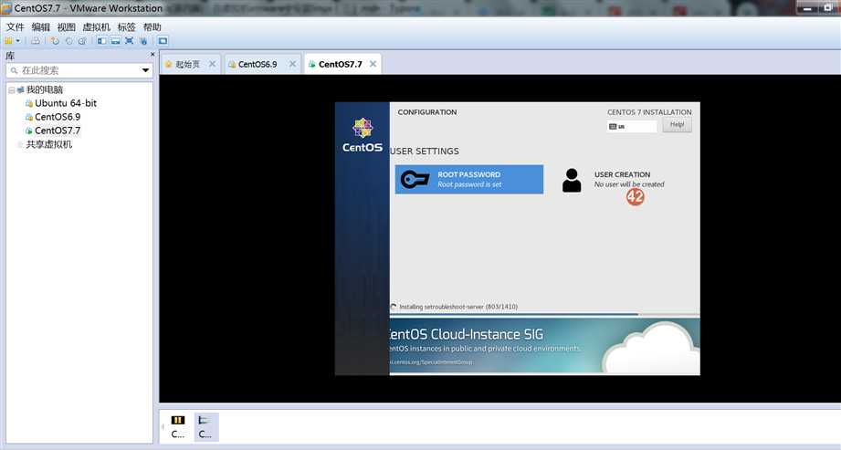The image size is (841, 450).
Task: Click the paused VM thumbnail in thumbnail bar
Action: (x=177, y=427)
